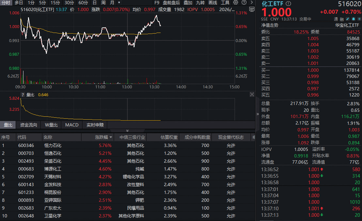Toggle 盘前盘后 pre/post-market display
The image size is (362, 221).
(172, 3)
